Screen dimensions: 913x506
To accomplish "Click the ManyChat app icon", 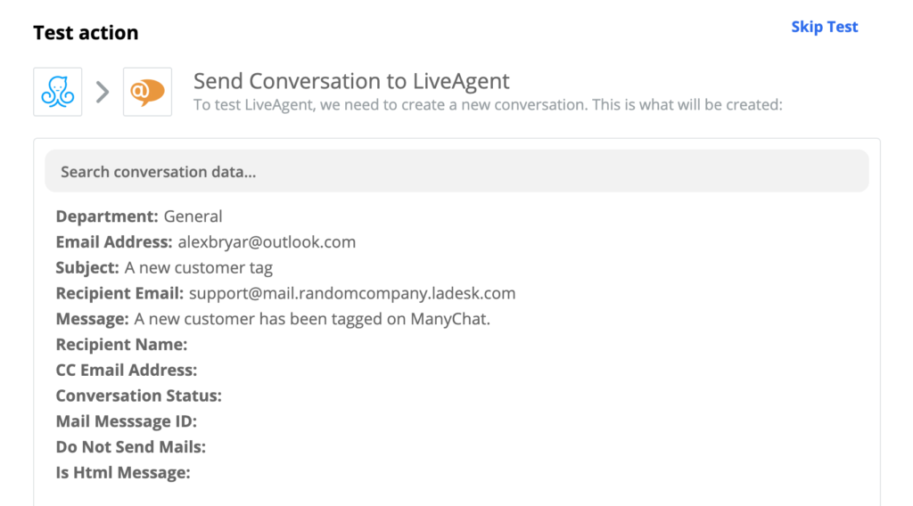I will coord(58,92).
